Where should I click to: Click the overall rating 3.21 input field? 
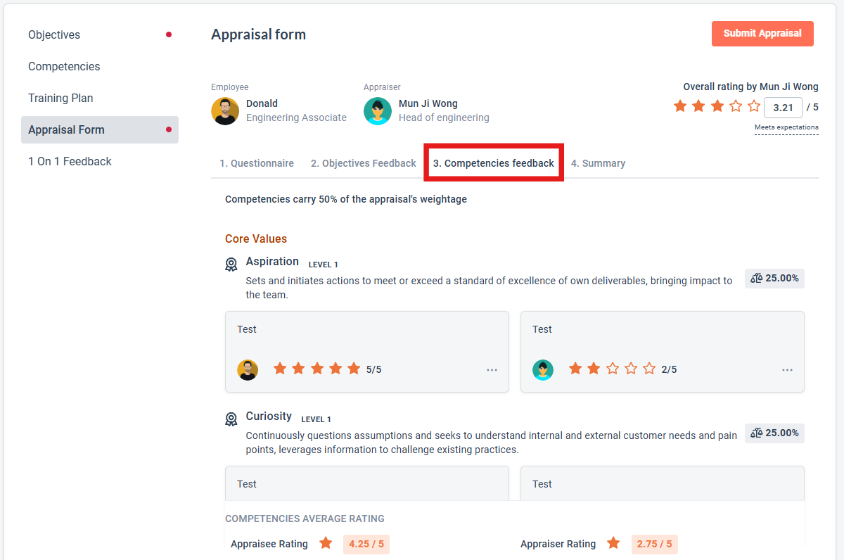click(783, 108)
